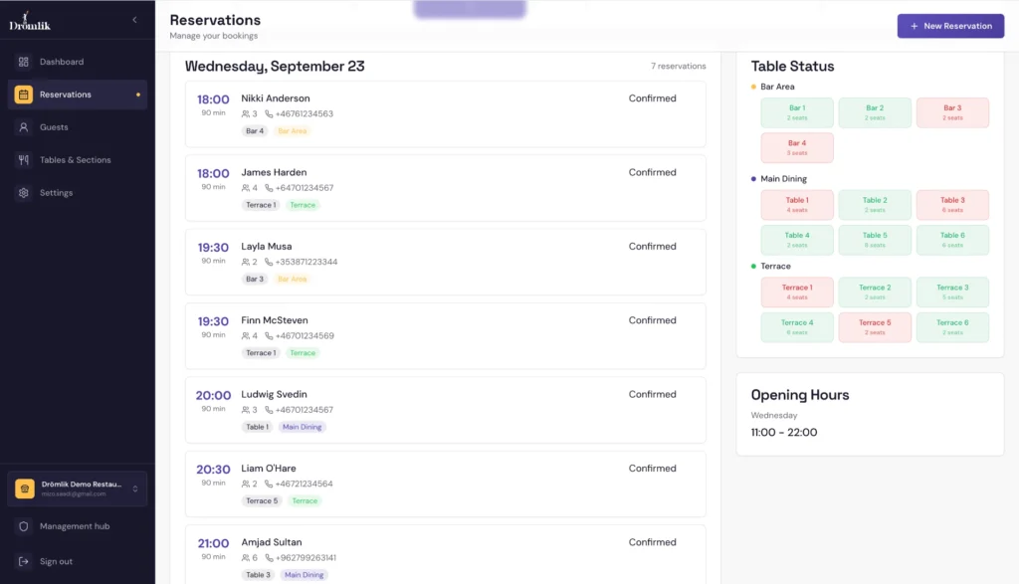
Task: Click the Management hub shield icon
Action: pyautogui.click(x=24, y=526)
